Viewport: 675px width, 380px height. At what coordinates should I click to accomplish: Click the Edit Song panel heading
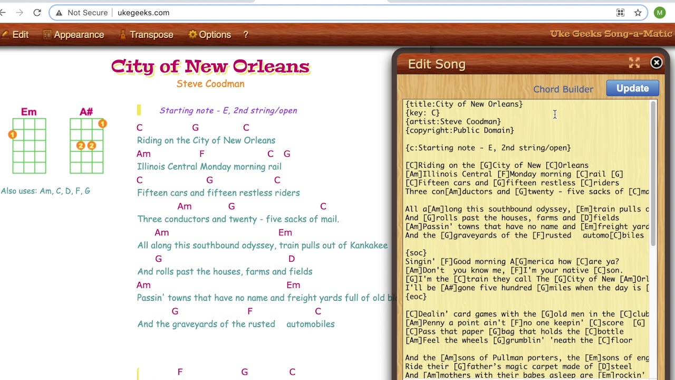(x=437, y=64)
